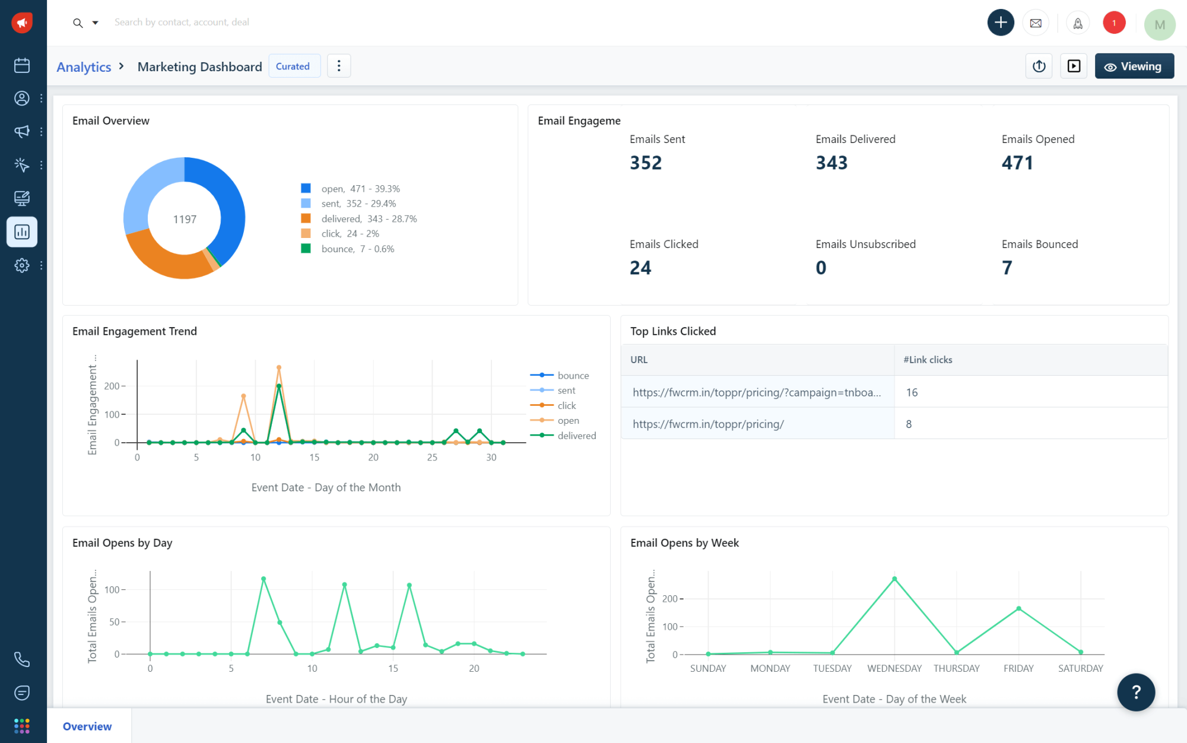The height and width of the screenshot is (743, 1187).
Task: Click the Analytics bar-chart icon in the sidebar
Action: [22, 232]
